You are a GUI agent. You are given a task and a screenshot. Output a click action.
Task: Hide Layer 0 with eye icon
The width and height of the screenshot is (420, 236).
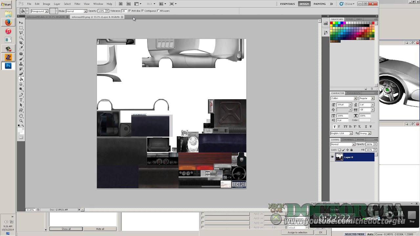coord(332,157)
